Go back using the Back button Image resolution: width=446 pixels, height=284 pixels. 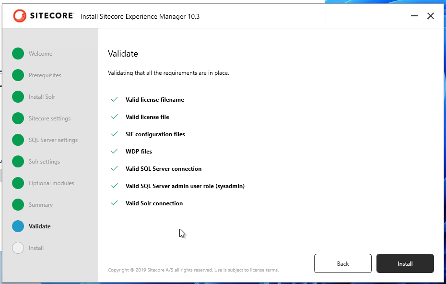coord(342,263)
